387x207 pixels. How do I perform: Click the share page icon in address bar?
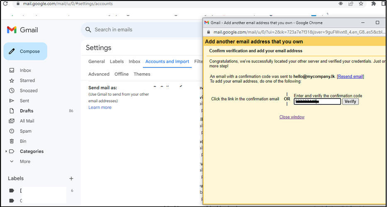click(351, 3)
